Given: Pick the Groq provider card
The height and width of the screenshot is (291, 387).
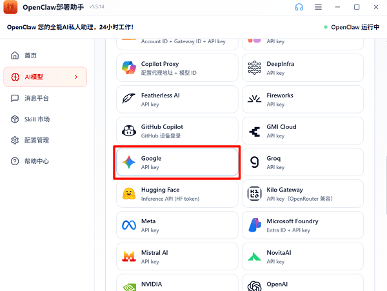Looking at the screenshot, I should click(x=303, y=162).
